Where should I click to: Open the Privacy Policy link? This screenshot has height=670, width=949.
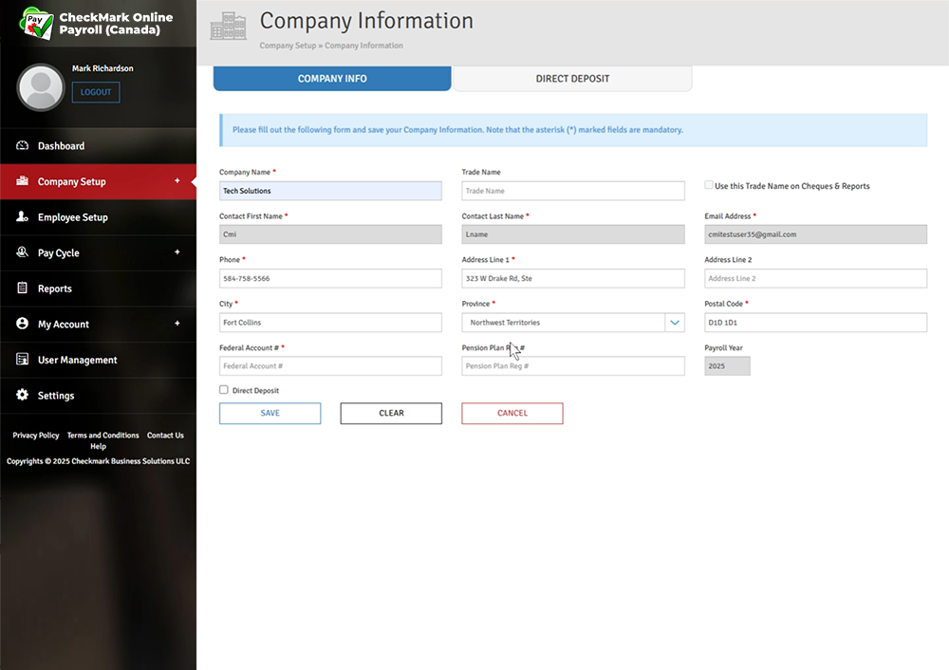(x=36, y=436)
